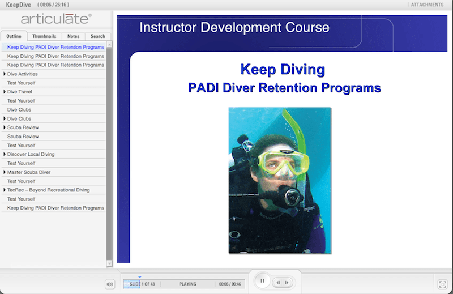Select the highlighted first Keep Diving outline item

tap(54, 47)
